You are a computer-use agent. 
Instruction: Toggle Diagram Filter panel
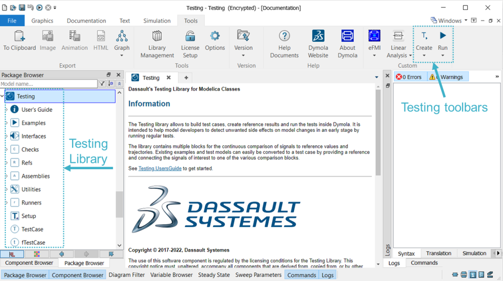[x=127, y=275]
